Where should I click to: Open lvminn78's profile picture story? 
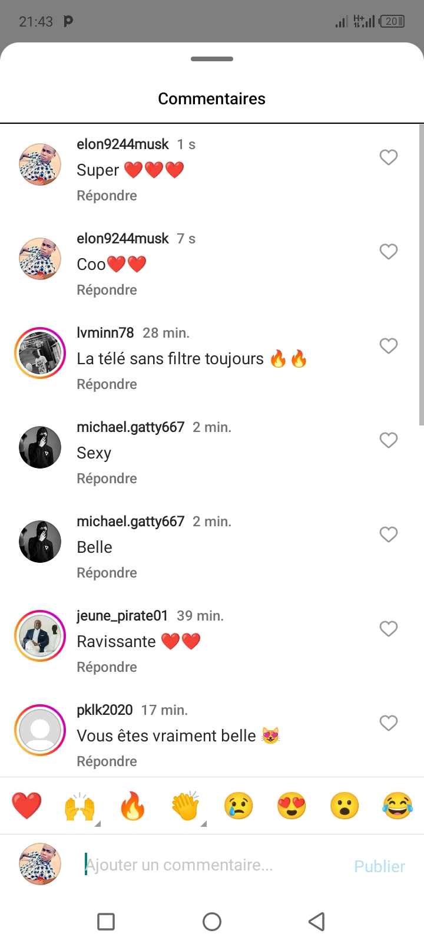(x=40, y=353)
